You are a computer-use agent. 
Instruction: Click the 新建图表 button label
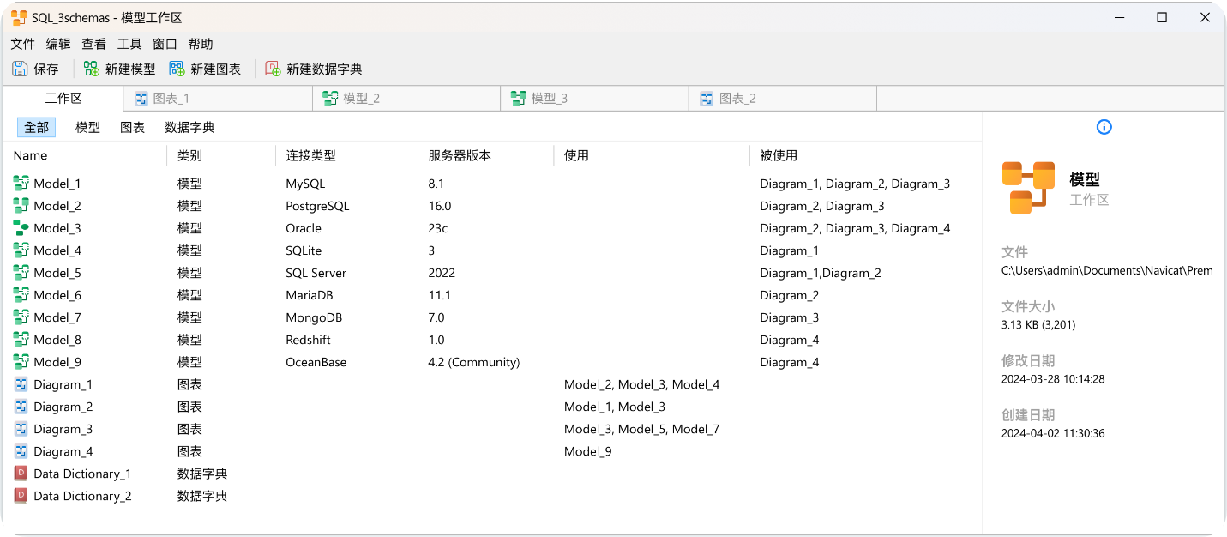pos(215,69)
